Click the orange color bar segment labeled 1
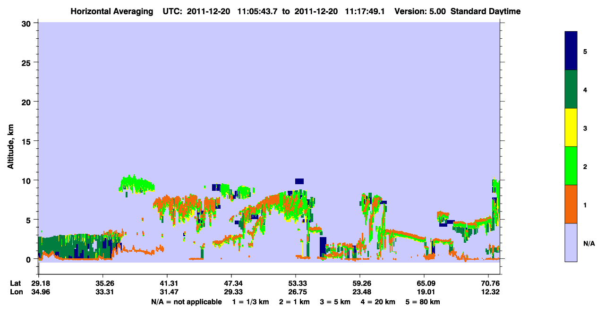The image size is (614, 315). click(x=571, y=204)
